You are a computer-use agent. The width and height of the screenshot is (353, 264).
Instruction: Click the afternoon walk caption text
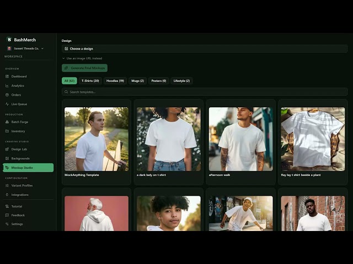pos(220,175)
